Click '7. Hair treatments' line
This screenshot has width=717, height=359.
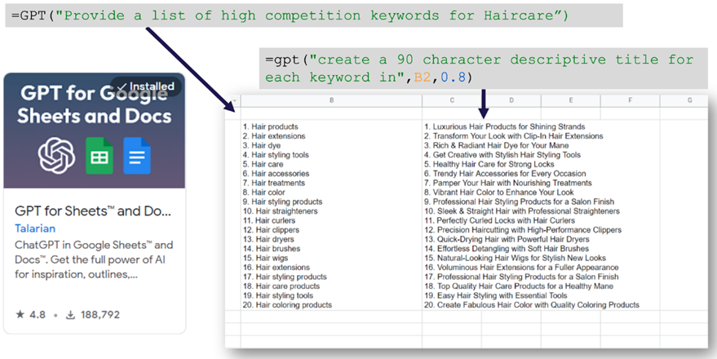click(x=274, y=183)
